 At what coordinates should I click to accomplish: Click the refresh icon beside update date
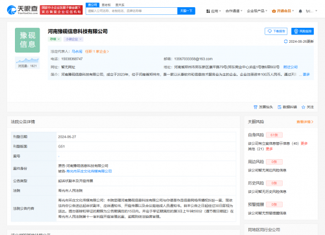286,42
